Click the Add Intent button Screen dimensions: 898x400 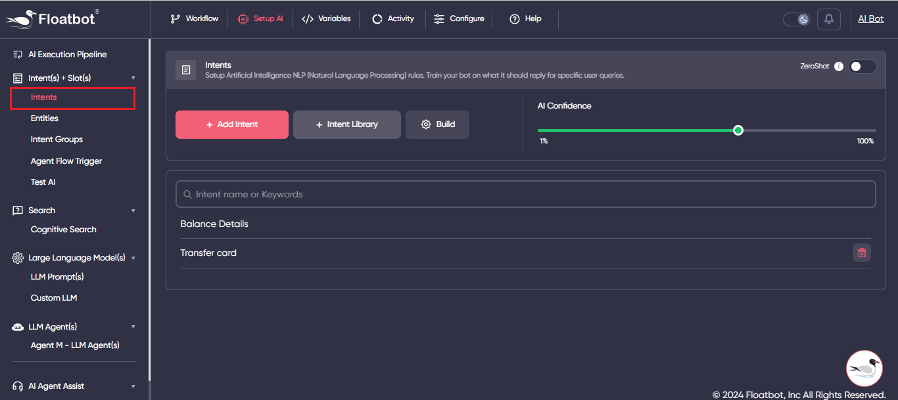(x=231, y=124)
